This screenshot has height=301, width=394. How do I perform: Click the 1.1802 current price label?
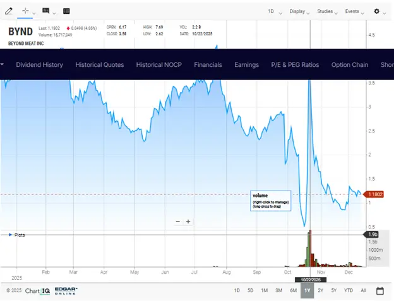(x=374, y=194)
